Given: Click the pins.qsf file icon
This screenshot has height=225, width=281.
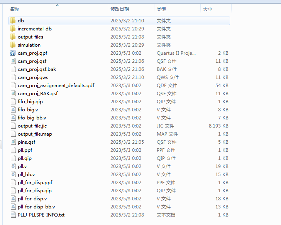Looking at the screenshot, I should coord(13,142).
